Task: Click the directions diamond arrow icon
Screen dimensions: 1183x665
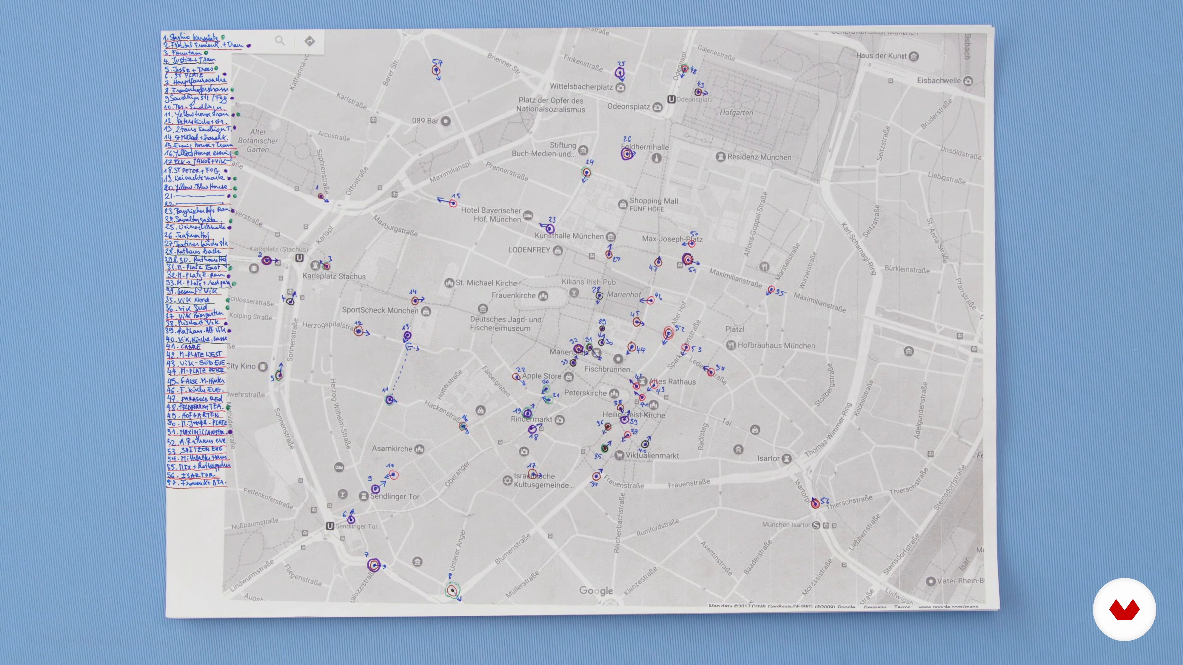Action: 310,41
